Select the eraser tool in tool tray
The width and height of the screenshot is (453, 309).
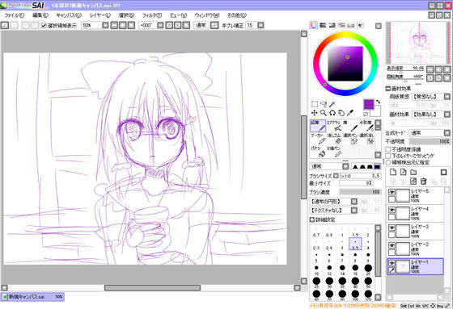pyautogui.click(x=334, y=138)
